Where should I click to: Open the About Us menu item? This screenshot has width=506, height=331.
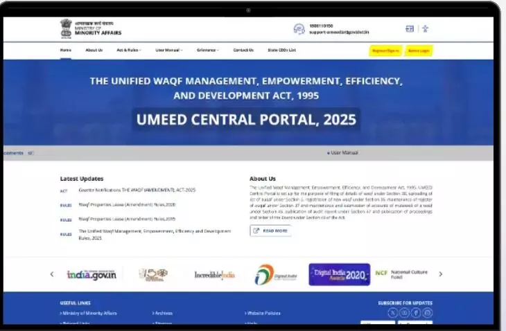pos(94,51)
